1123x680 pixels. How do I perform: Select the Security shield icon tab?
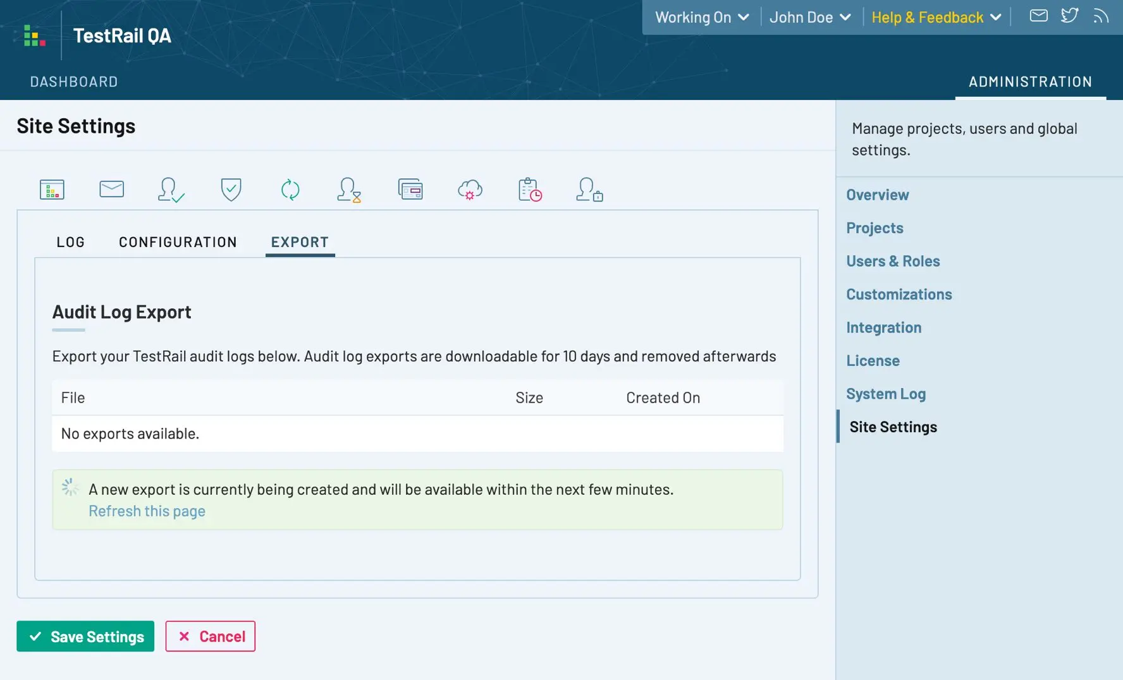pyautogui.click(x=231, y=190)
